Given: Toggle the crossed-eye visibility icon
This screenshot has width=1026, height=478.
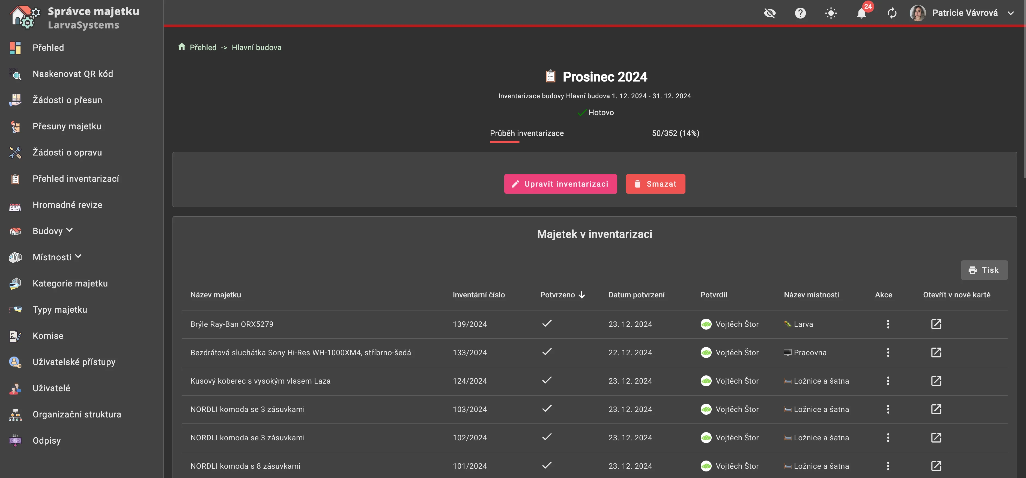Looking at the screenshot, I should point(769,14).
